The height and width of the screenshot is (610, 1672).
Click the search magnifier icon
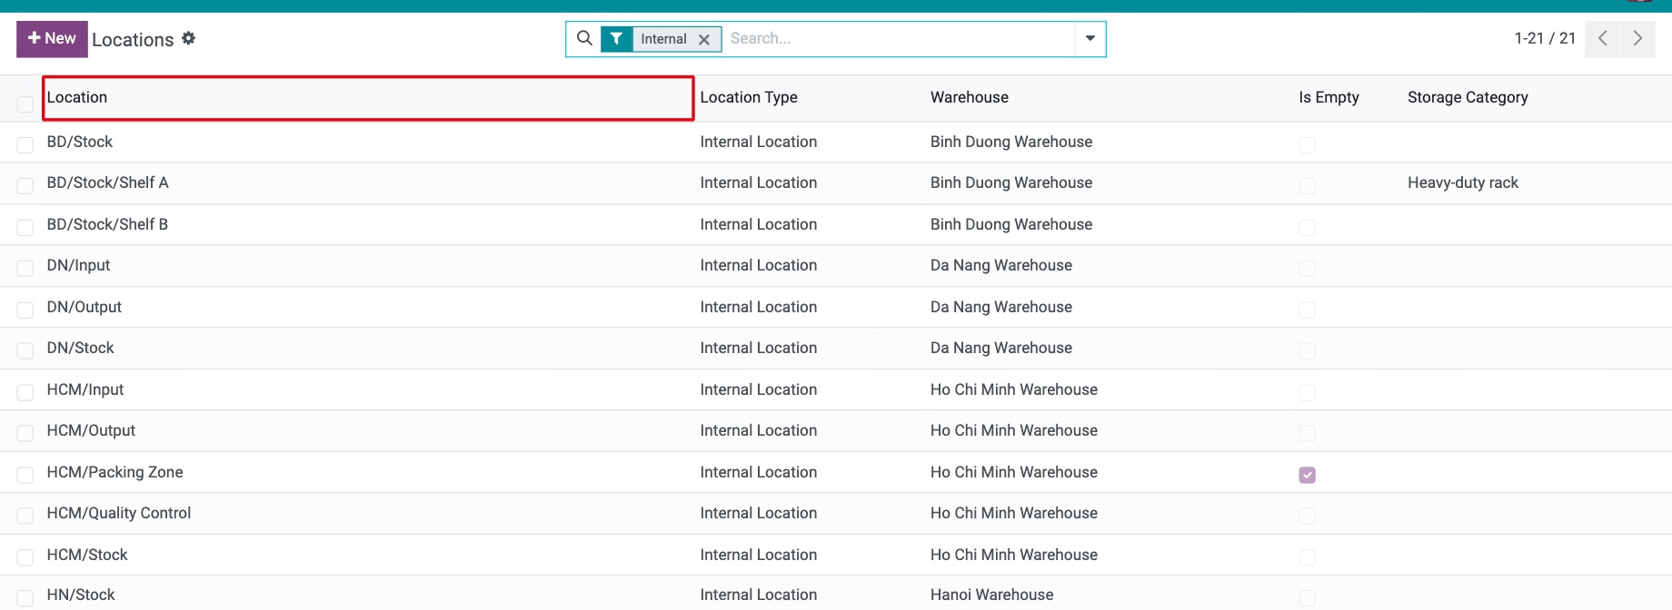click(x=584, y=38)
